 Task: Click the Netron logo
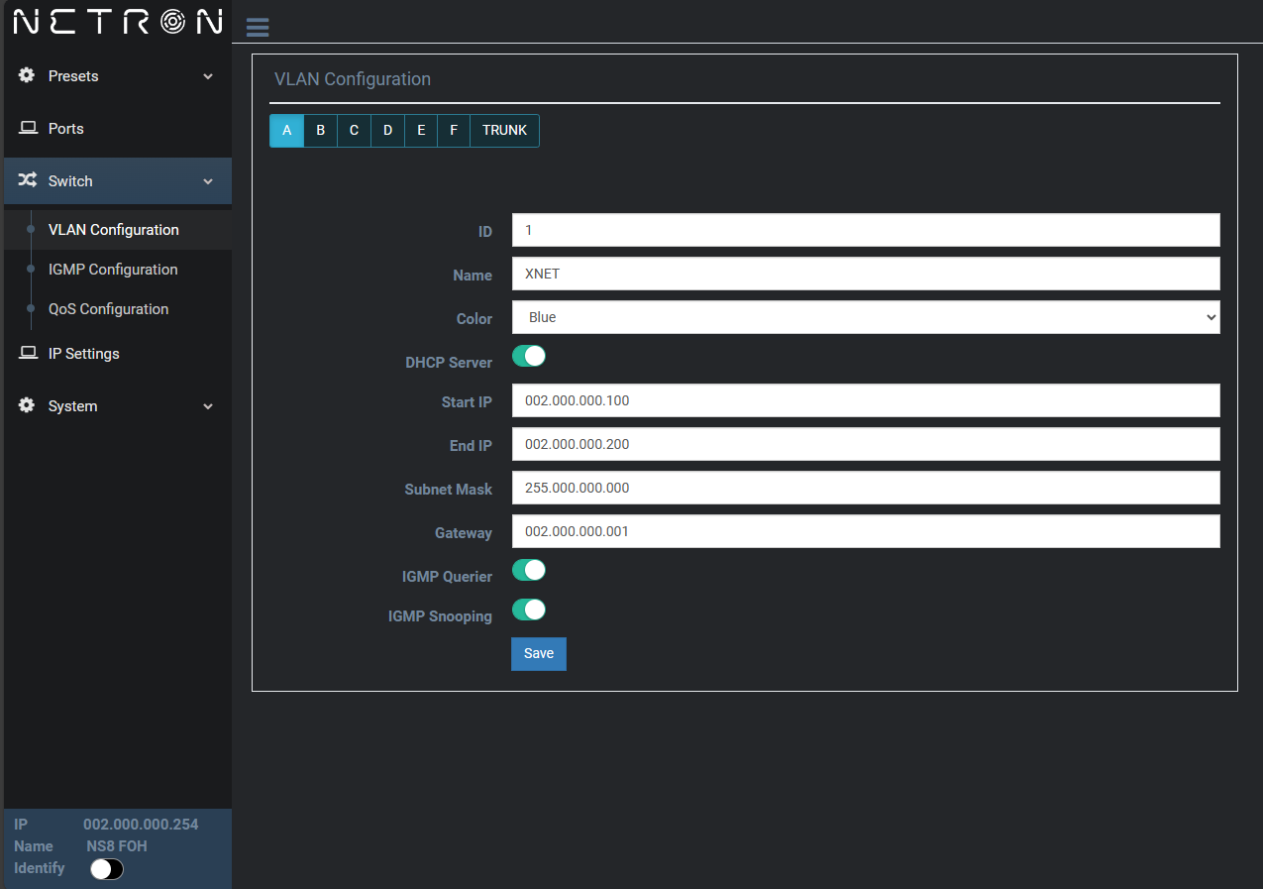pyautogui.click(x=117, y=22)
